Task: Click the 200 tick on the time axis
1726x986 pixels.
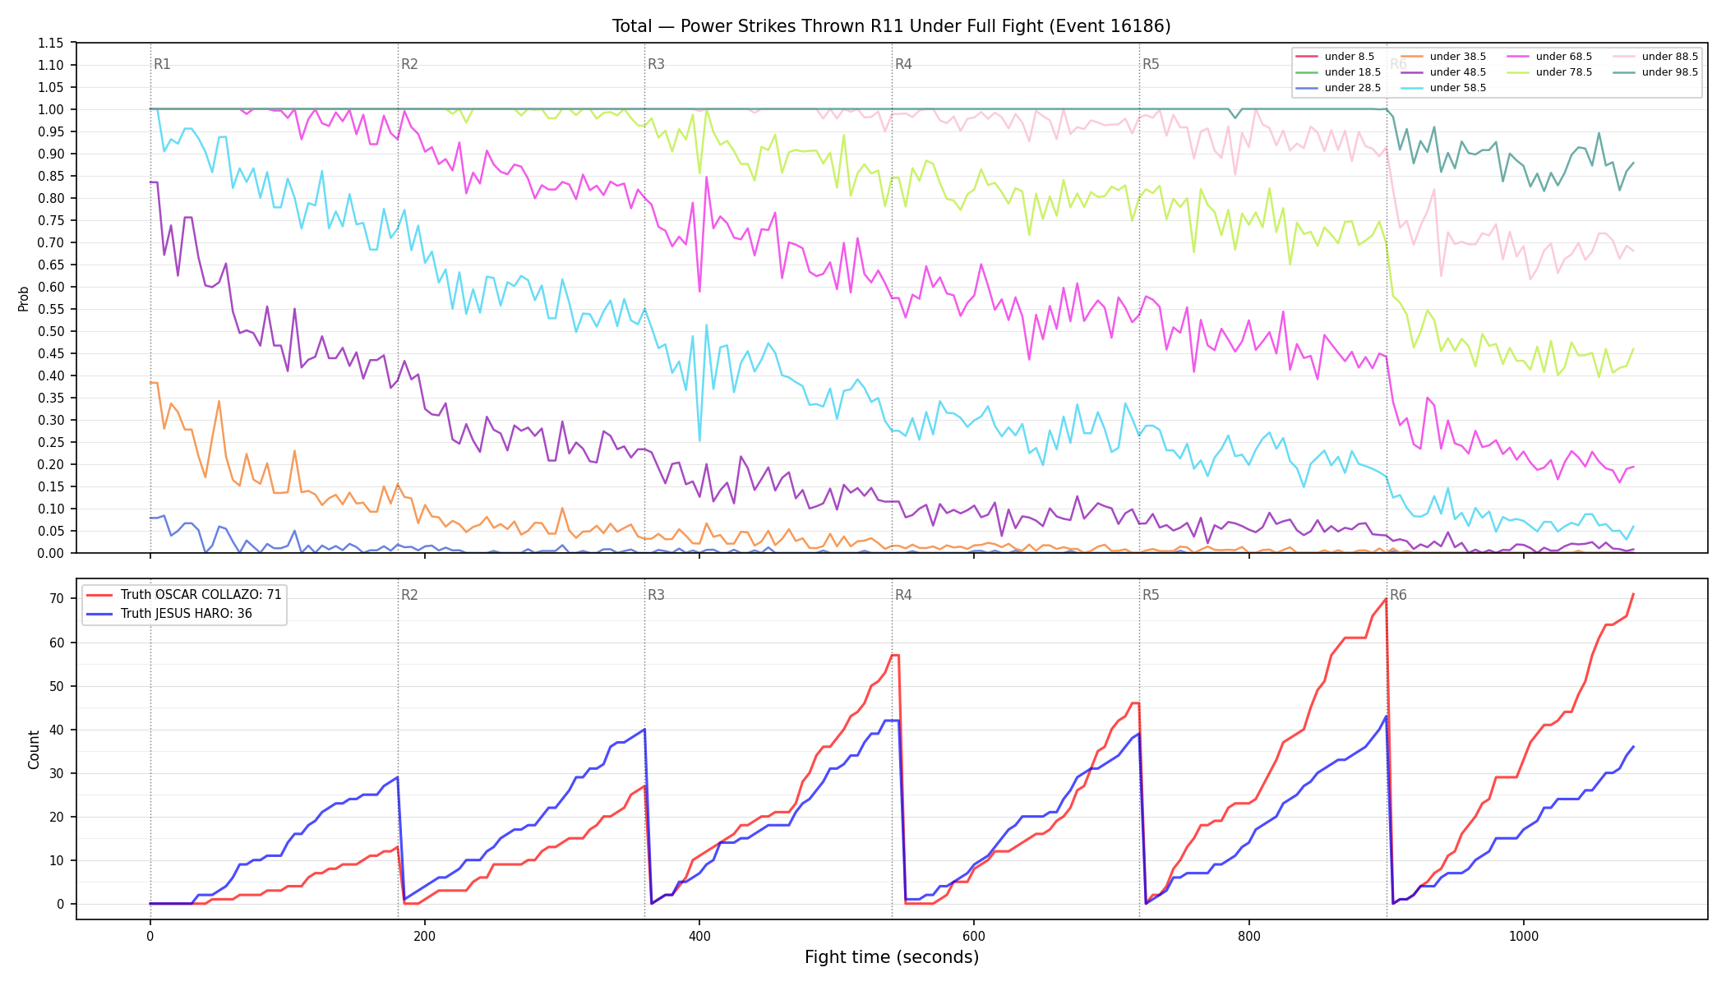Action: (424, 936)
